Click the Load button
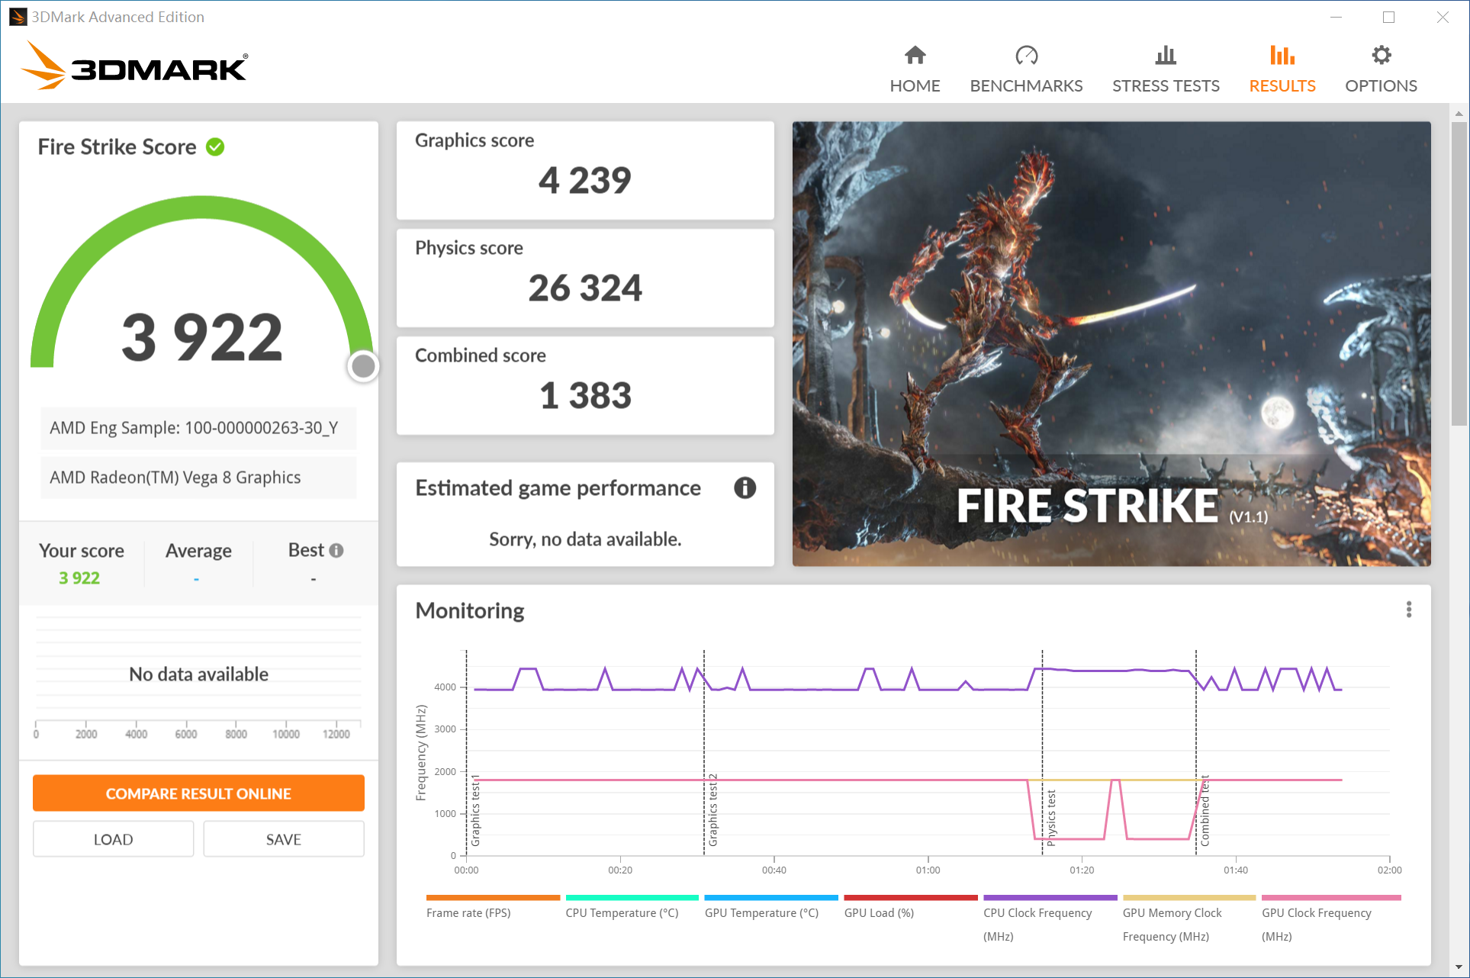The width and height of the screenshot is (1470, 978). pyautogui.click(x=113, y=839)
